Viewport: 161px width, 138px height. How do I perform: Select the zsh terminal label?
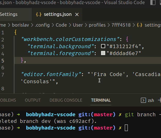151,100
